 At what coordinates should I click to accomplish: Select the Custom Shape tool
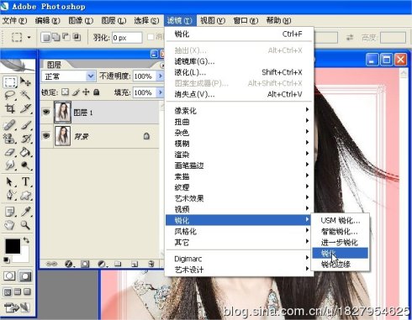pyautogui.click(x=25, y=195)
